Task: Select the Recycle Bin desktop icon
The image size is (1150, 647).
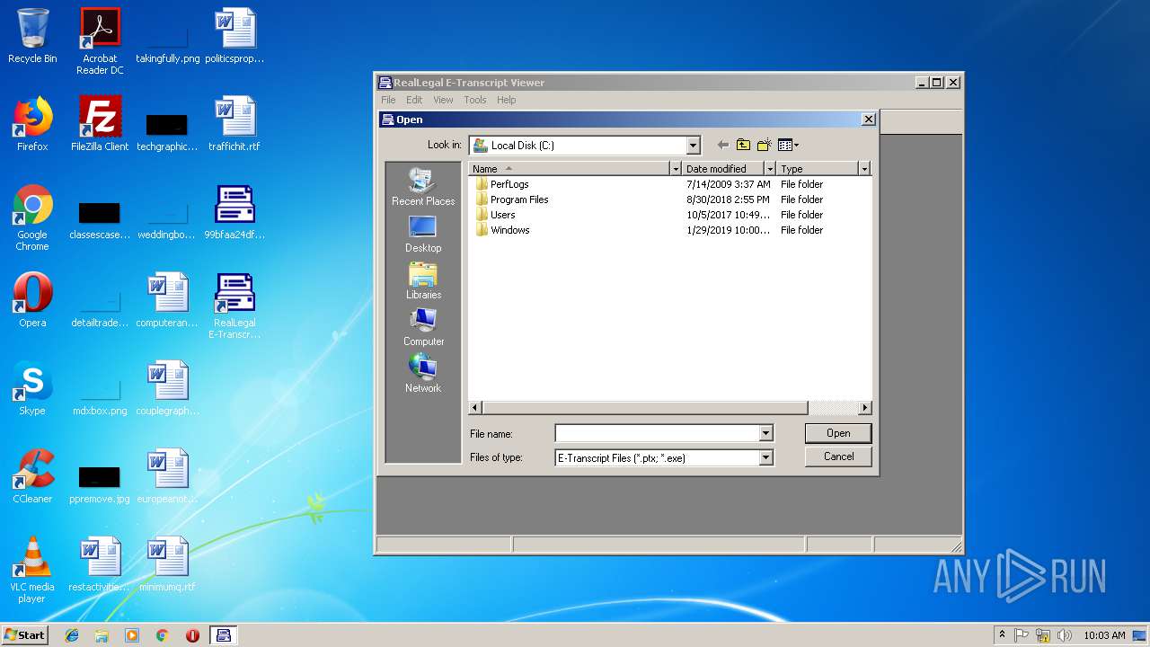Action: (x=32, y=36)
